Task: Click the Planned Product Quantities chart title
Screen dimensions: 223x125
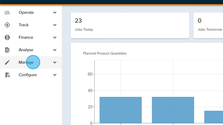Action: point(105,53)
